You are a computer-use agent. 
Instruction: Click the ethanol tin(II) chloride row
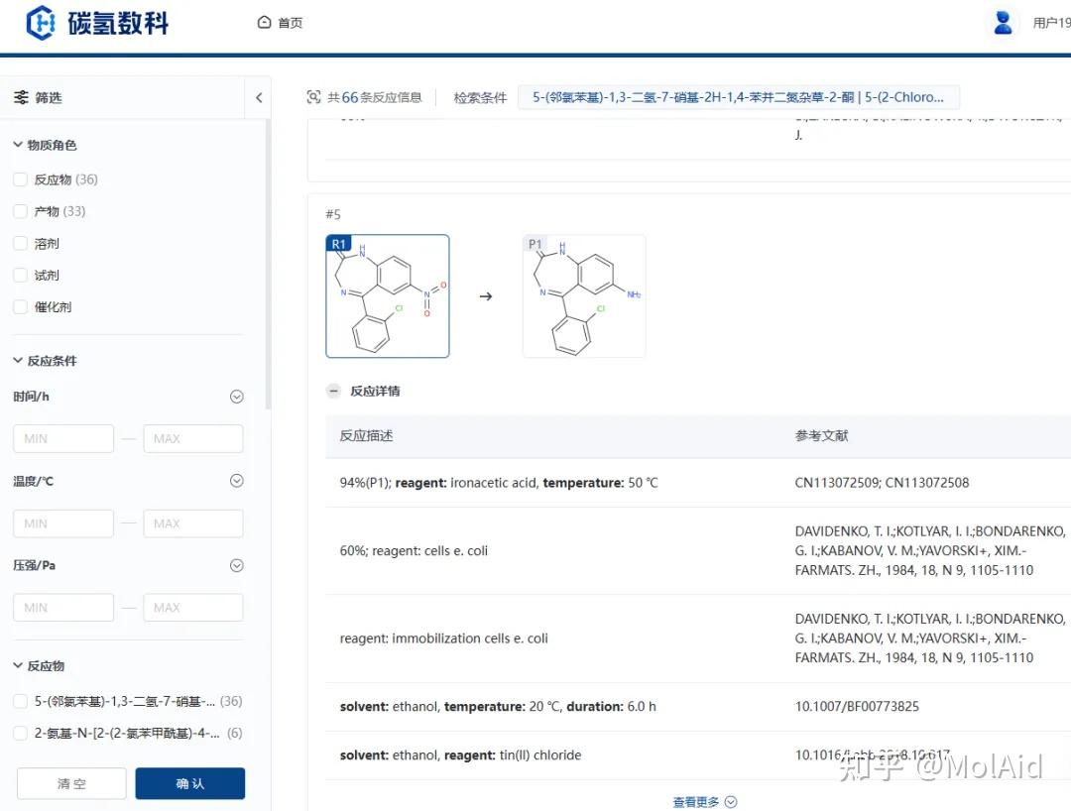pyautogui.click(x=698, y=755)
